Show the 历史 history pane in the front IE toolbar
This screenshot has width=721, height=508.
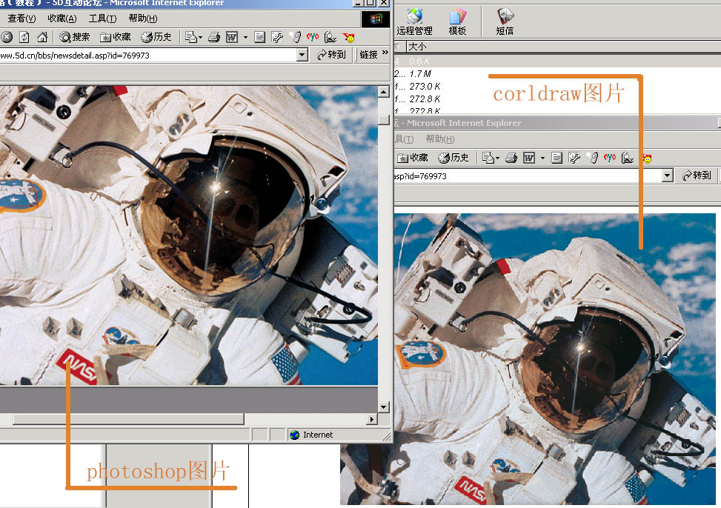(156, 37)
